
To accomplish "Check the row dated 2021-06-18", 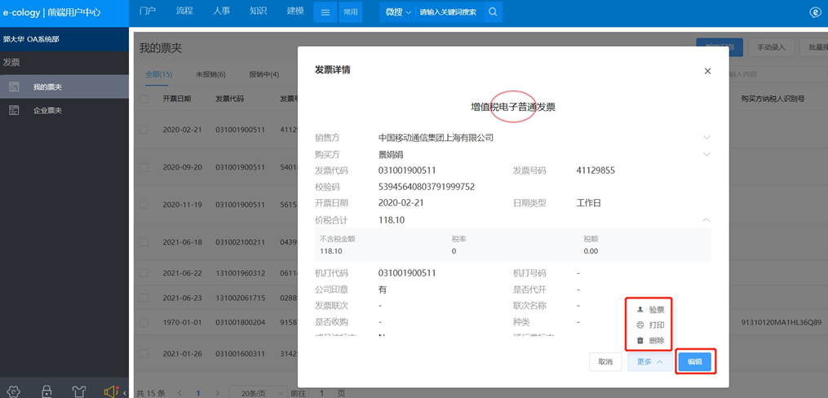I will [x=144, y=241].
